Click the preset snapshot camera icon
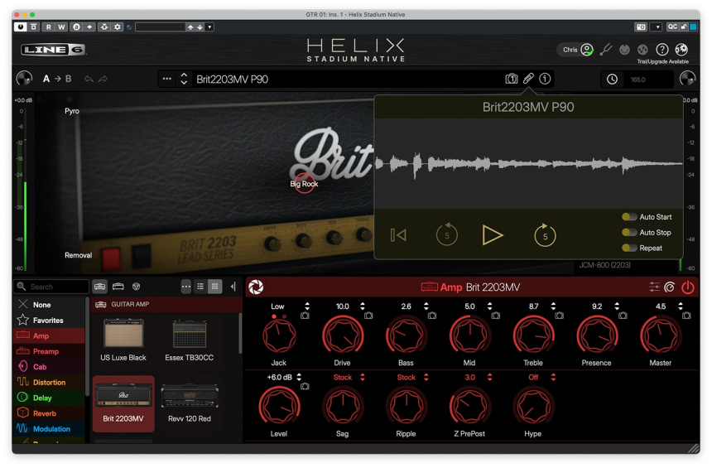Viewport: 712px width, 468px height. tap(512, 79)
